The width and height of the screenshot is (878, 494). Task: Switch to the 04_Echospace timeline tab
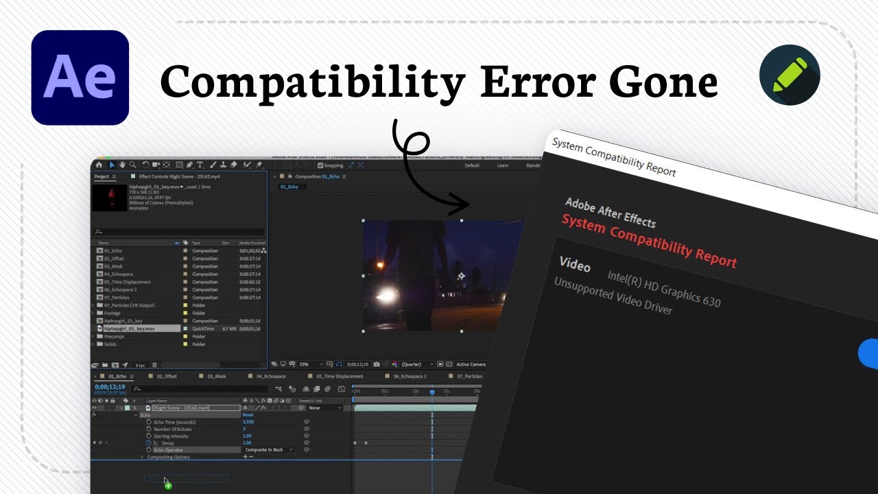tap(271, 376)
